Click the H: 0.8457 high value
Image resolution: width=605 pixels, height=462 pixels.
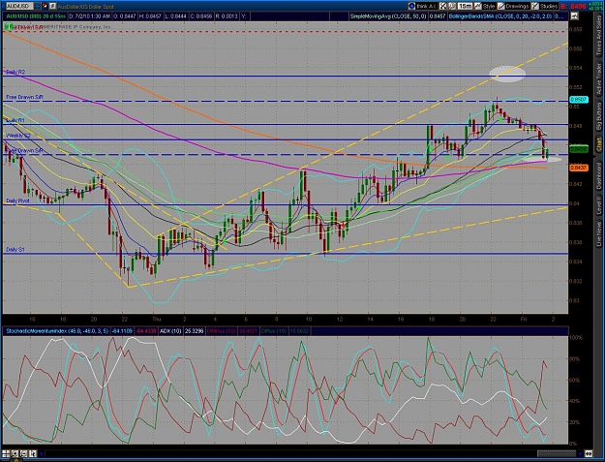click(x=150, y=16)
